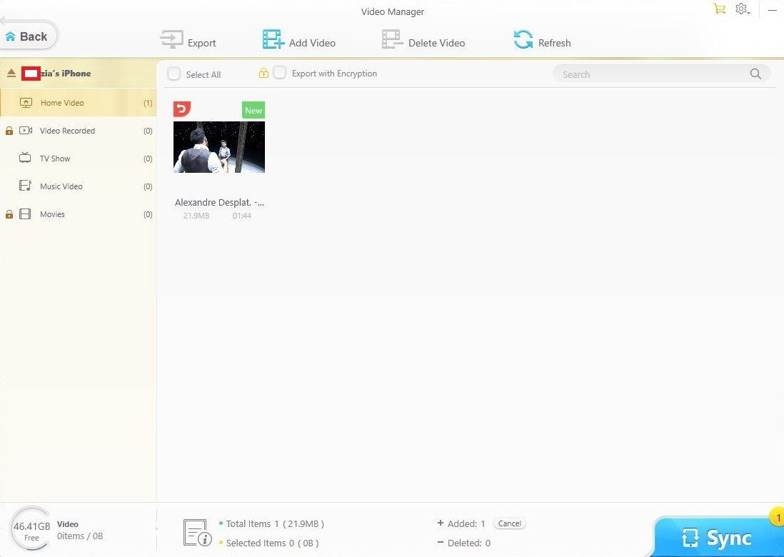This screenshot has width=784, height=557.
Task: Click the encryption lock icon
Action: click(x=263, y=74)
